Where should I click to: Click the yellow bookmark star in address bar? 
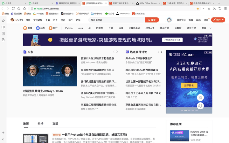click(198, 9)
